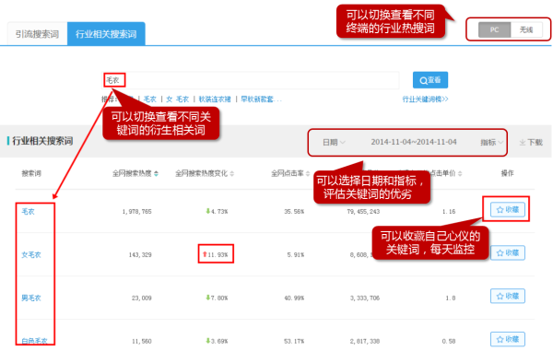Favorite the 毛衣 row with 收藏
The image size is (553, 351).
pyautogui.click(x=508, y=210)
